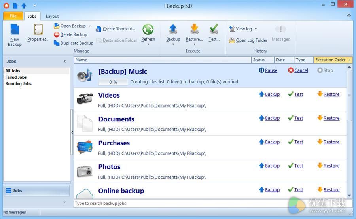Click the Music job progress bar
Screen dimensions: 356x219
pos(113,82)
